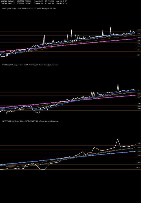This screenshot has height=203, width=141.
Task: Click the 967 level on monthly chart
Action: [x=138, y=168]
